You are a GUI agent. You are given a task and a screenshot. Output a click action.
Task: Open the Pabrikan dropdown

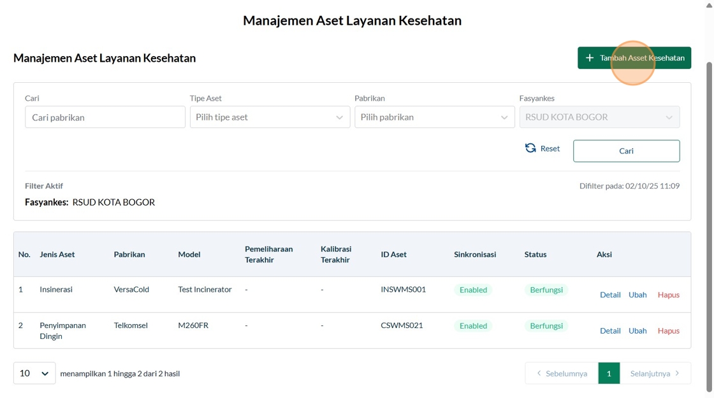(434, 117)
